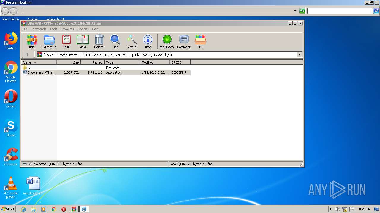
Task: Switch to WinRAR taskbar button
Action: pos(74,209)
